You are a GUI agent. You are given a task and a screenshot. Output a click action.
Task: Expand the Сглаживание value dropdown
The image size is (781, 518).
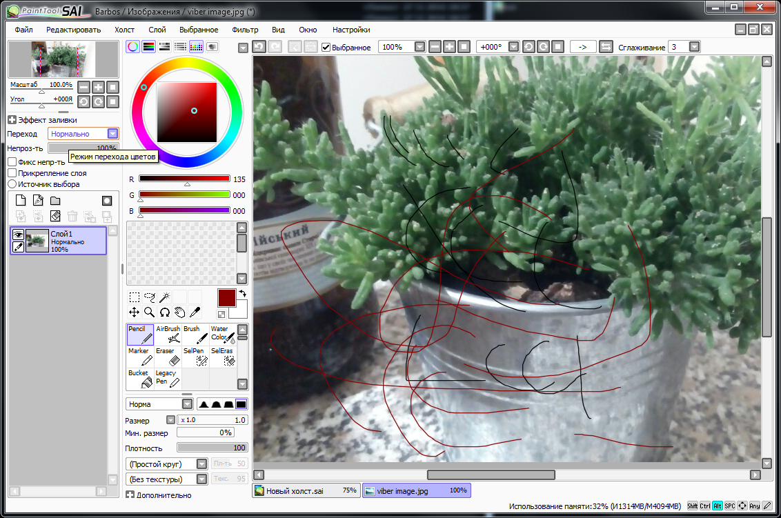(694, 47)
